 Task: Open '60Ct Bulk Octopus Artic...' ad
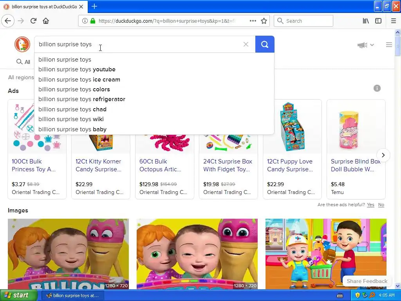pos(160,165)
